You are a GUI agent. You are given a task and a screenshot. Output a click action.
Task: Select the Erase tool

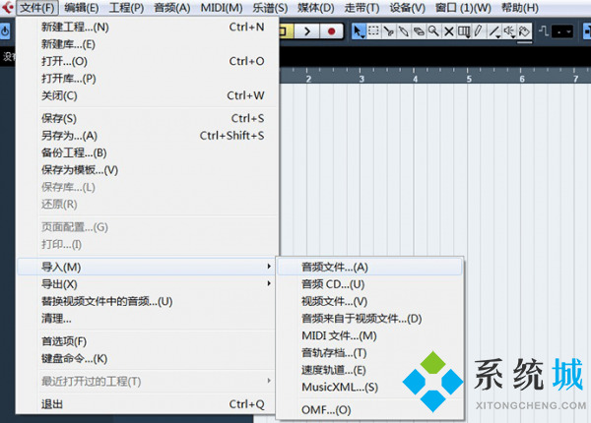click(419, 30)
